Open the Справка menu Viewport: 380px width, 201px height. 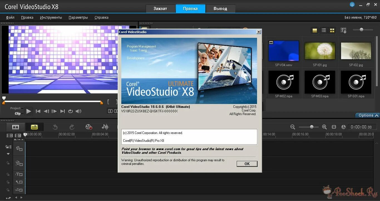102,17
